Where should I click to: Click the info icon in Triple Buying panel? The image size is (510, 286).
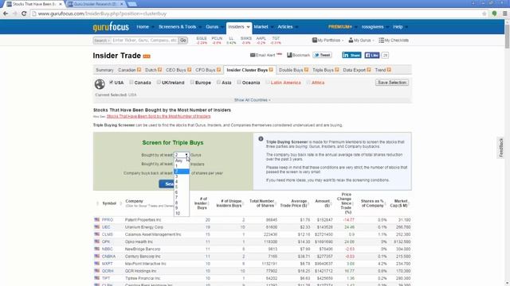coord(261,139)
